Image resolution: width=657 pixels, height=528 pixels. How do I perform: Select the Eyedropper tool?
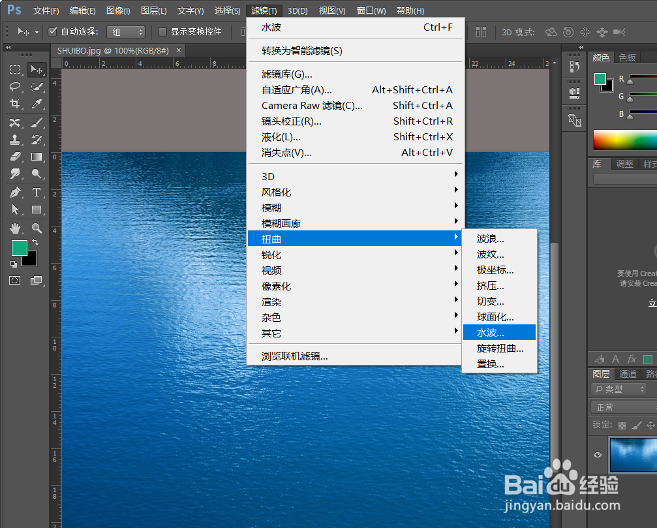tap(37, 104)
